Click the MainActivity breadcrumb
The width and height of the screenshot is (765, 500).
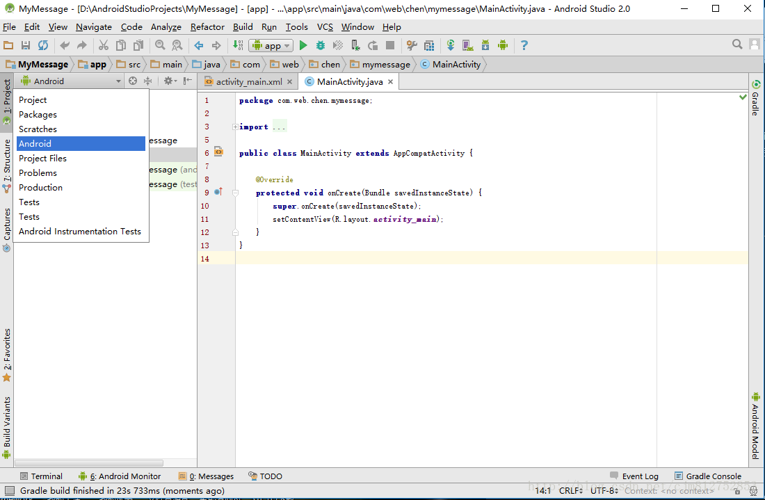(451, 65)
